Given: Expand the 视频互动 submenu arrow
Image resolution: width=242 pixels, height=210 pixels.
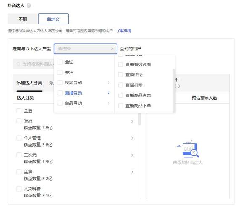Looking at the screenshot, I should (x=109, y=83).
